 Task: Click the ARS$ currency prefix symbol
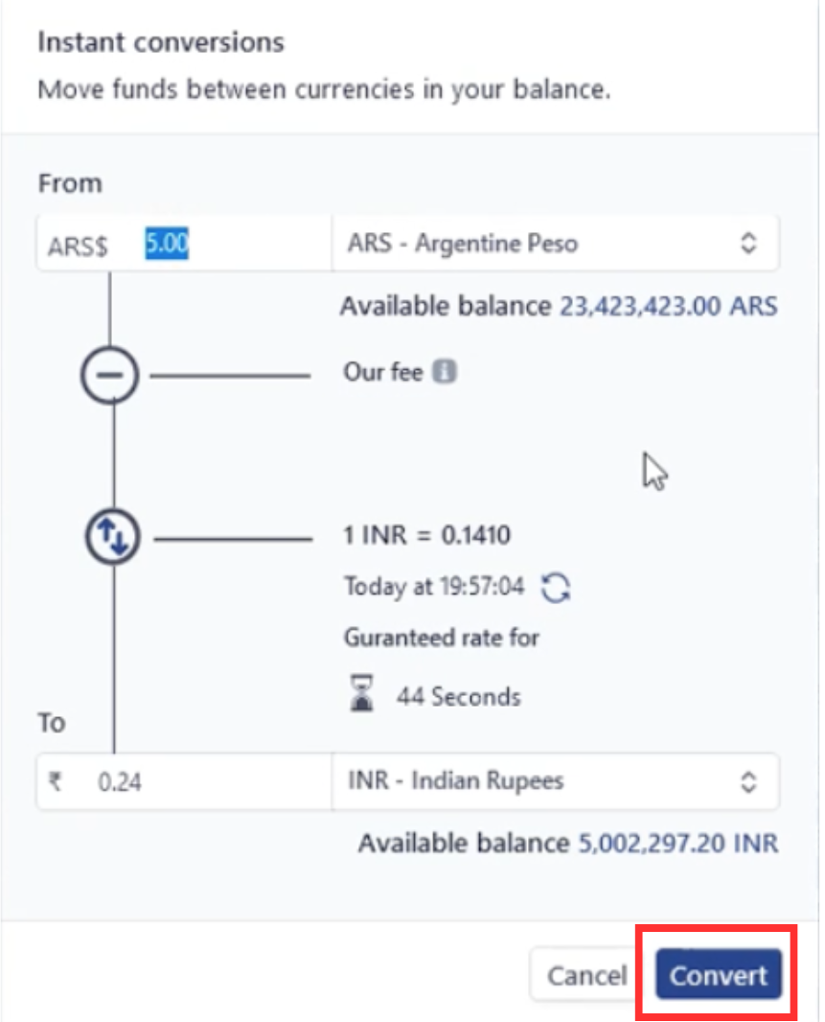tap(78, 245)
